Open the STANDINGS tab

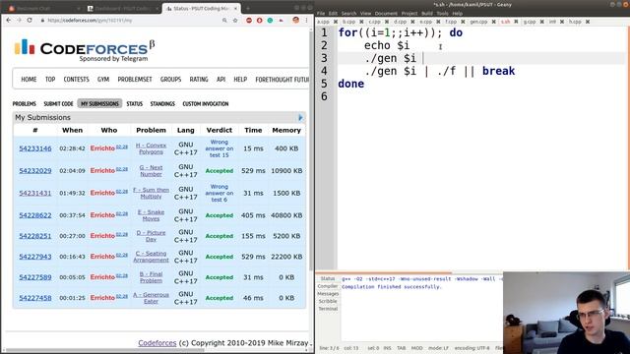pyautogui.click(x=162, y=103)
